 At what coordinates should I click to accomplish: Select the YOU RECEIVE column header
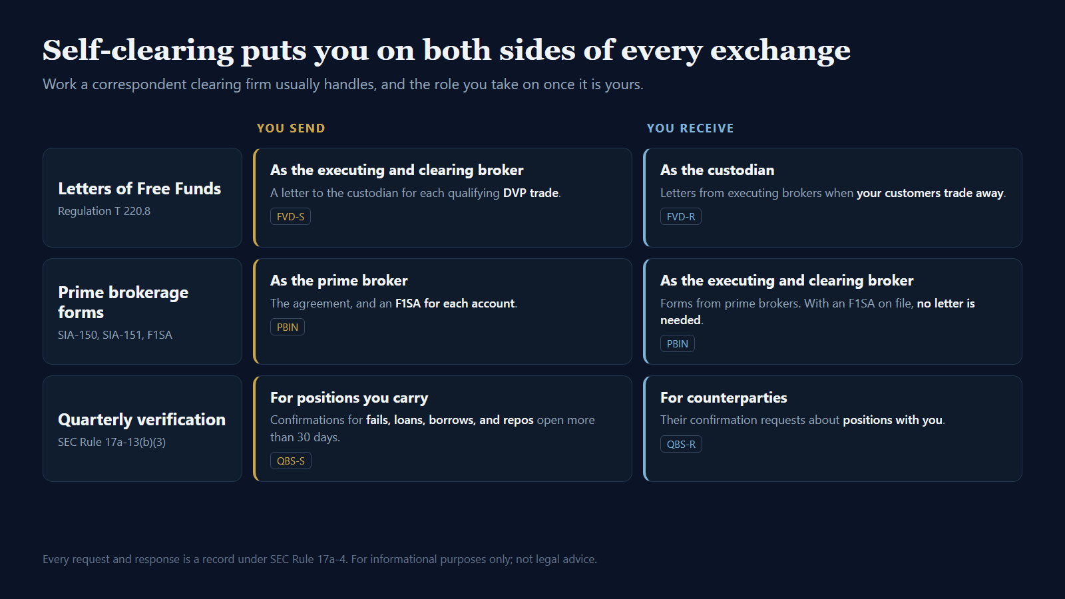[x=690, y=128]
